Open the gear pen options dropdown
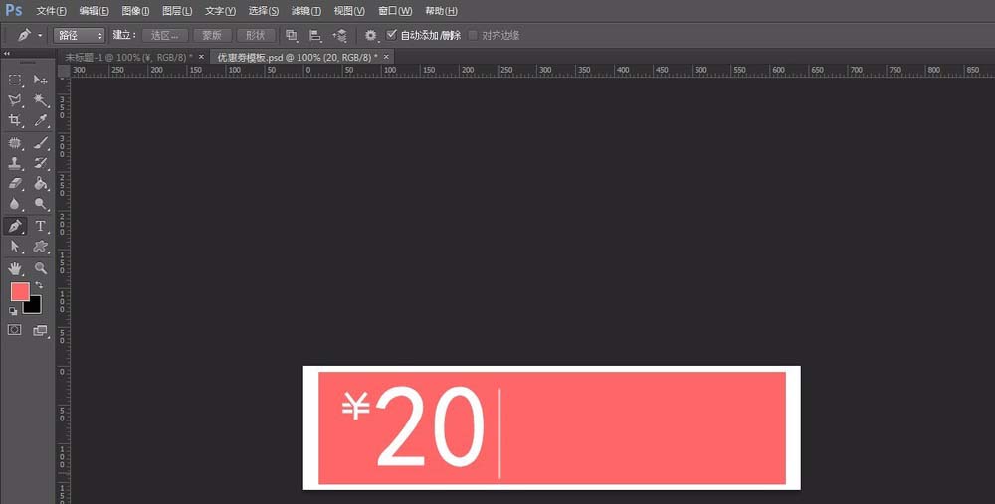The width and height of the screenshot is (995, 504). pos(371,36)
